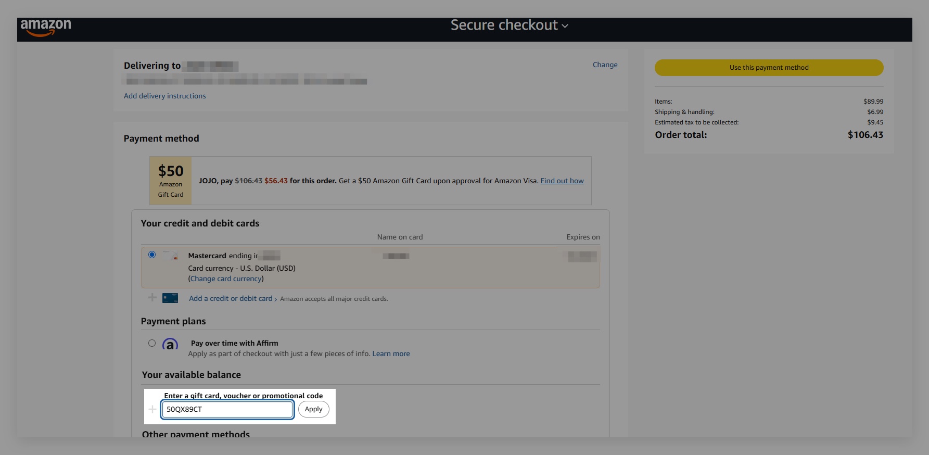This screenshot has height=455, width=929.
Task: Select the Mastercard radio button
Action: 152,255
